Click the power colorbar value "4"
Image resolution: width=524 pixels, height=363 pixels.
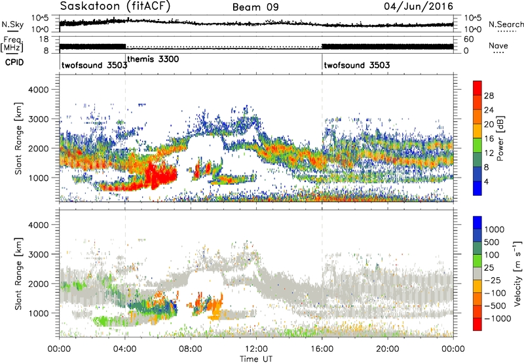[486, 182]
